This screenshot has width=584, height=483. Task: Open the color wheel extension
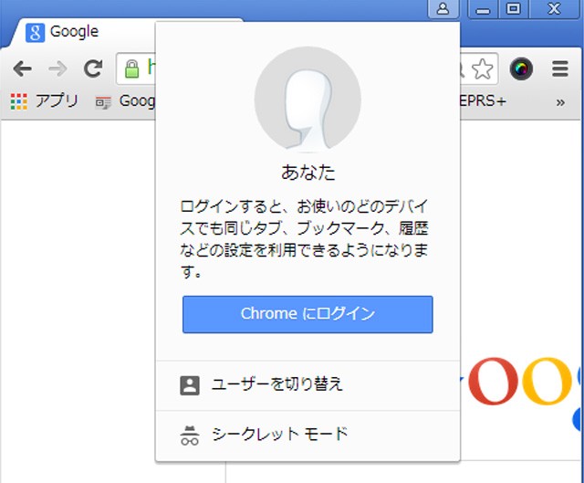(x=521, y=68)
